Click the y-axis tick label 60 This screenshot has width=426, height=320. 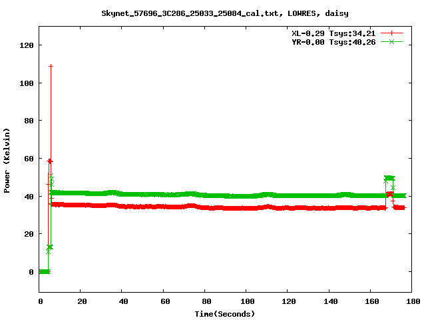coord(29,159)
